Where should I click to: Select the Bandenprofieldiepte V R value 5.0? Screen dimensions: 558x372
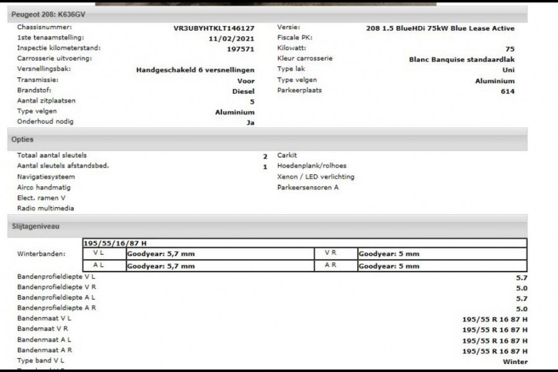click(520, 287)
